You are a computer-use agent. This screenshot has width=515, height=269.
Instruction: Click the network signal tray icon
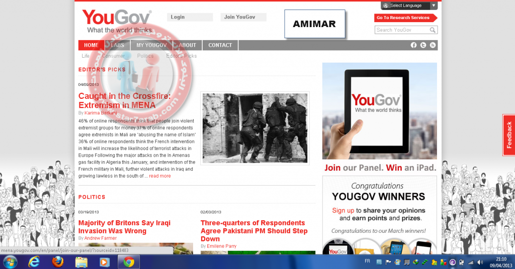[471, 262]
